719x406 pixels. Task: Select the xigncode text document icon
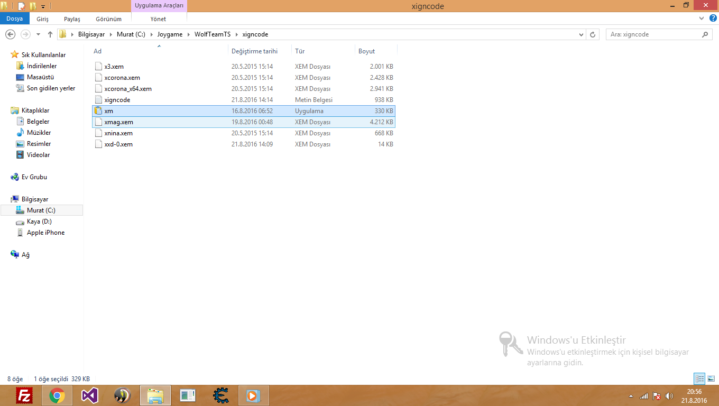click(x=98, y=100)
